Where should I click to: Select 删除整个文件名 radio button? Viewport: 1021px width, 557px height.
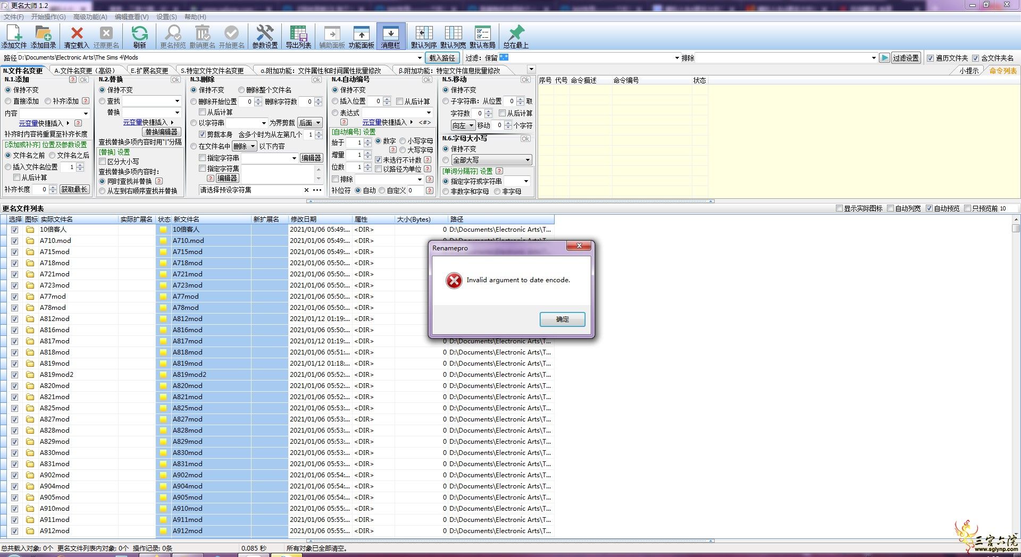[241, 90]
